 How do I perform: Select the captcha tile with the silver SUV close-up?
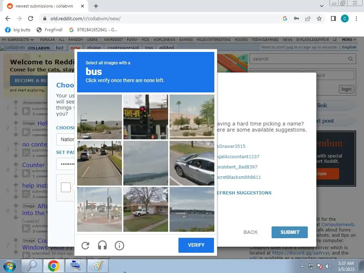pos(192,163)
